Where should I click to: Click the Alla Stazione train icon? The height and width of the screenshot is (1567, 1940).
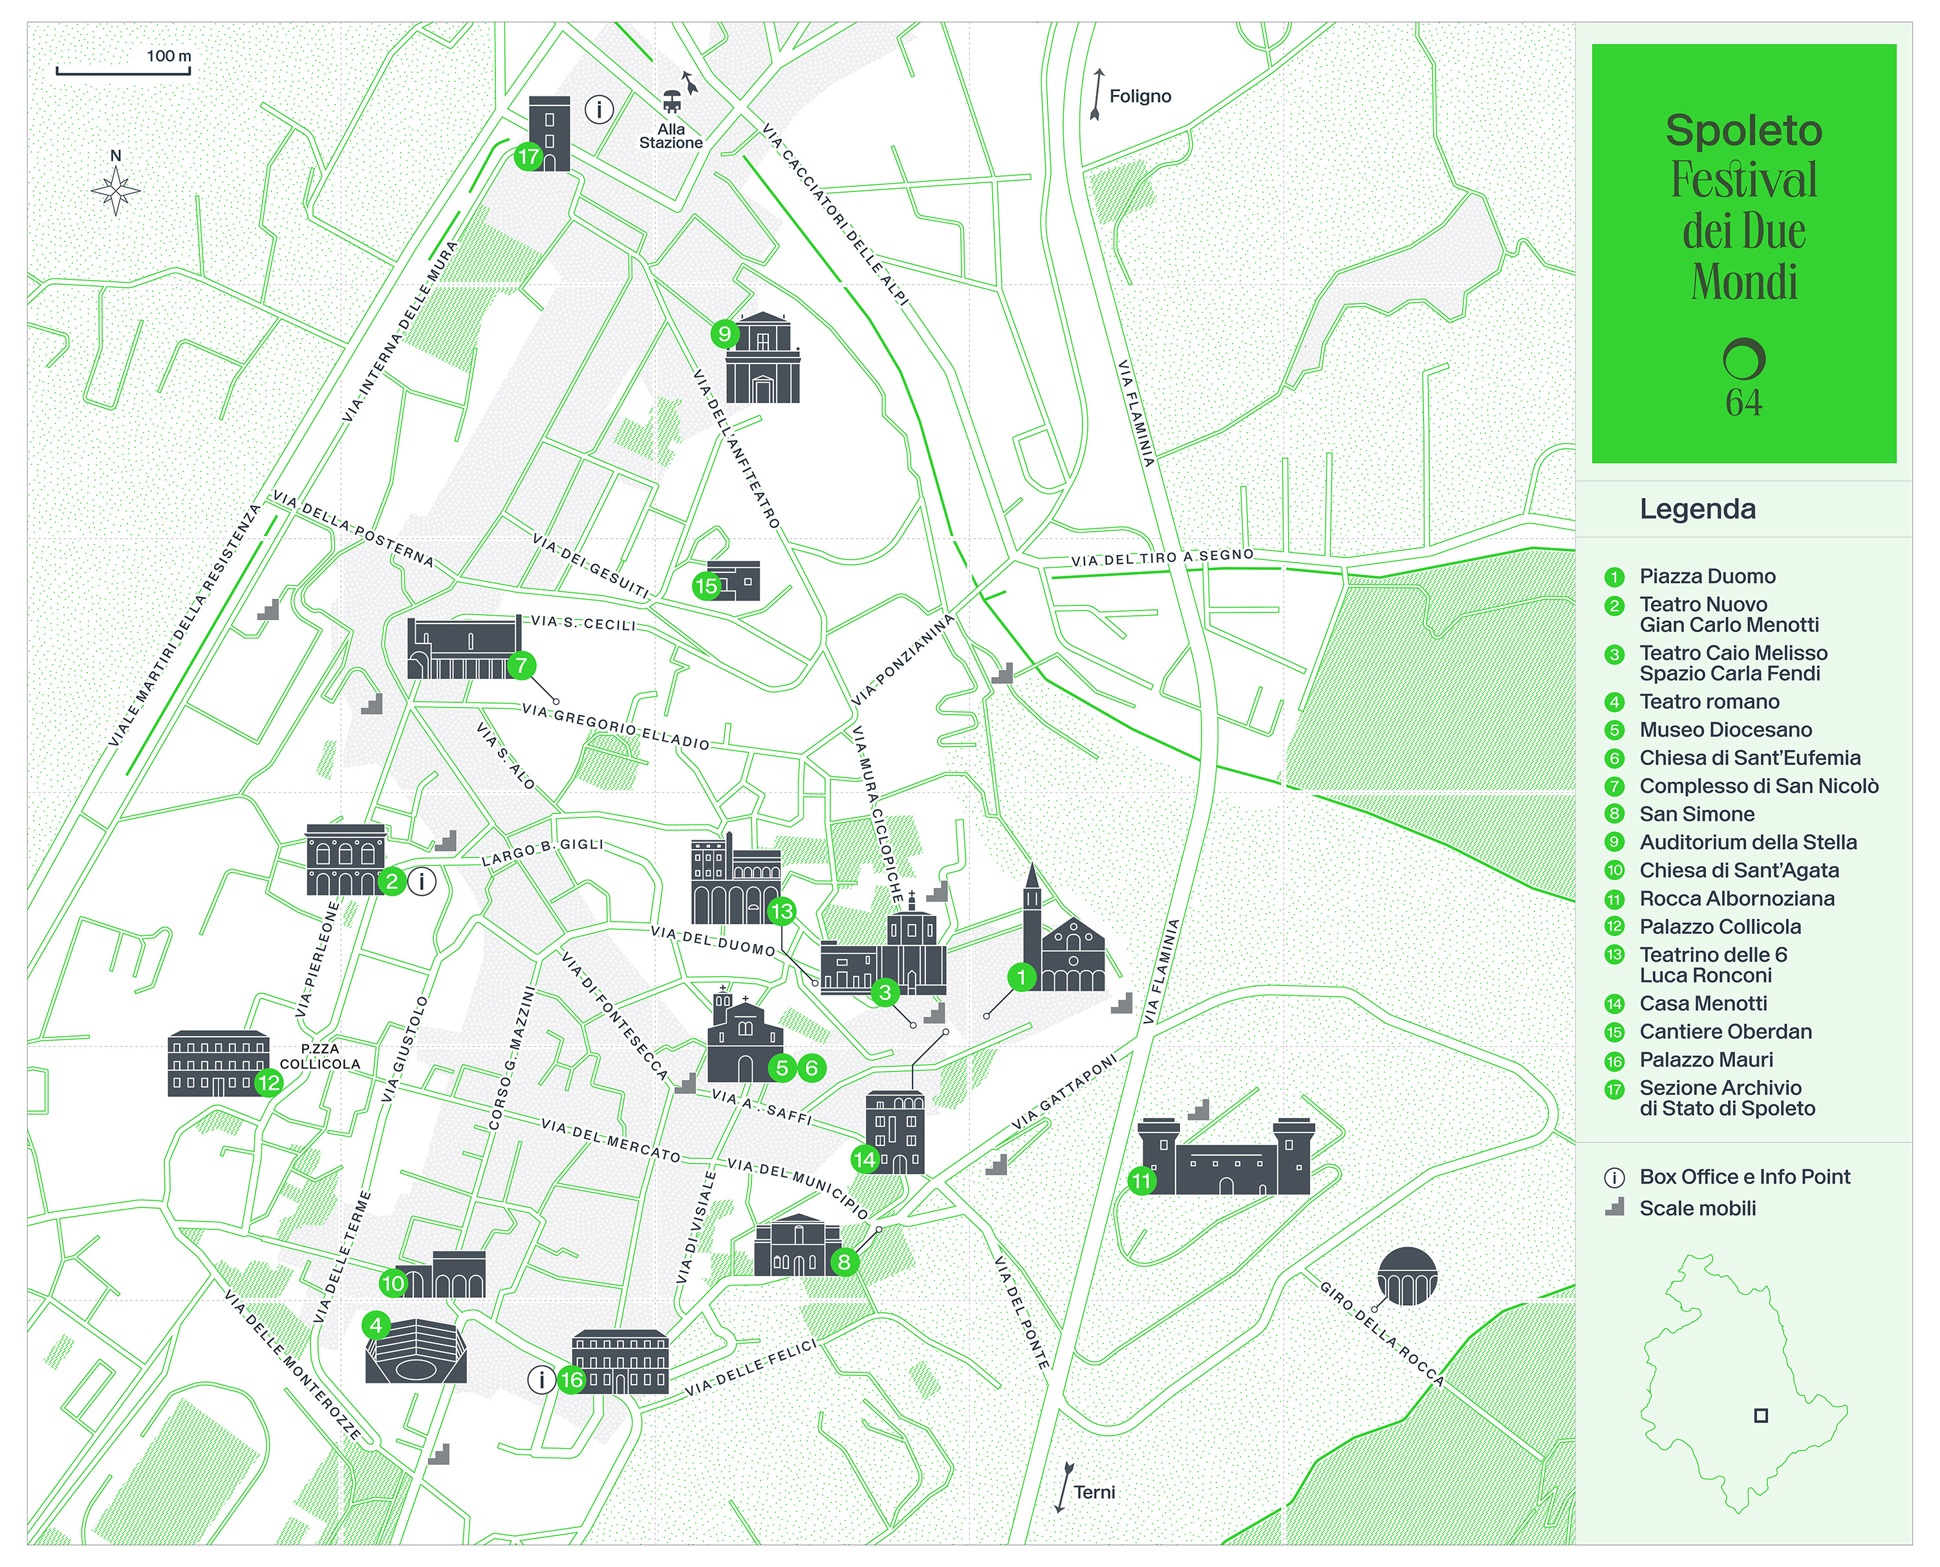pyautogui.click(x=671, y=100)
